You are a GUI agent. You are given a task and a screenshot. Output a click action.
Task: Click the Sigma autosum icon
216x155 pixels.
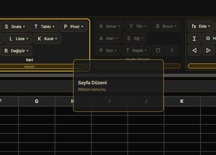coord(194,38)
